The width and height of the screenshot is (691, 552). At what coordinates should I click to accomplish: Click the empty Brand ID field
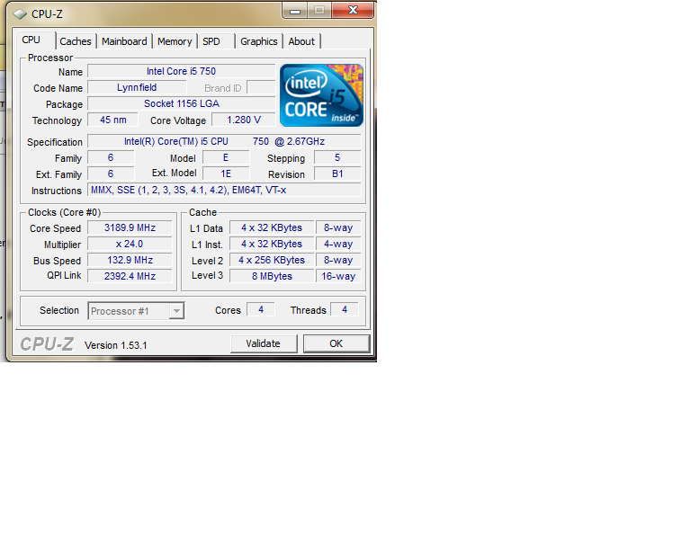tap(261, 87)
